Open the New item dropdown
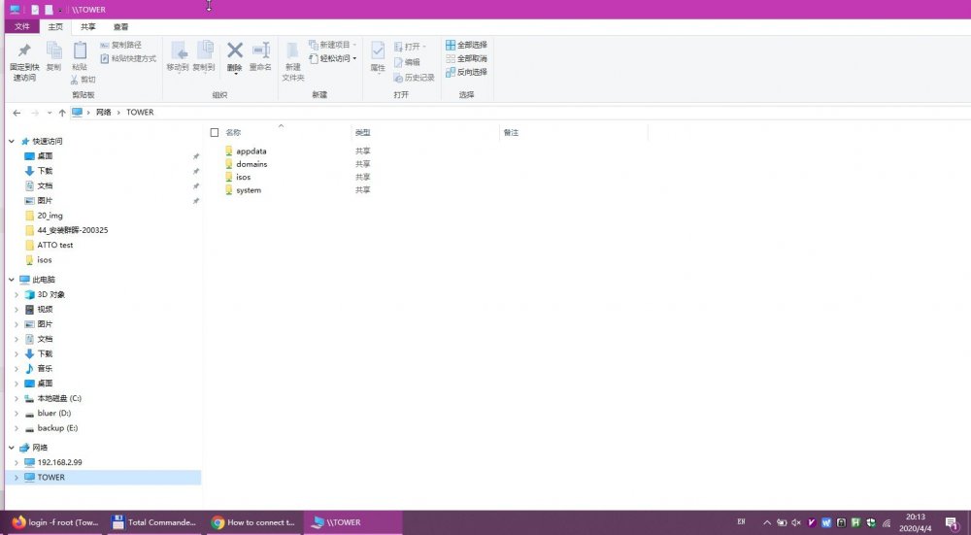971x535 pixels. tap(332, 46)
